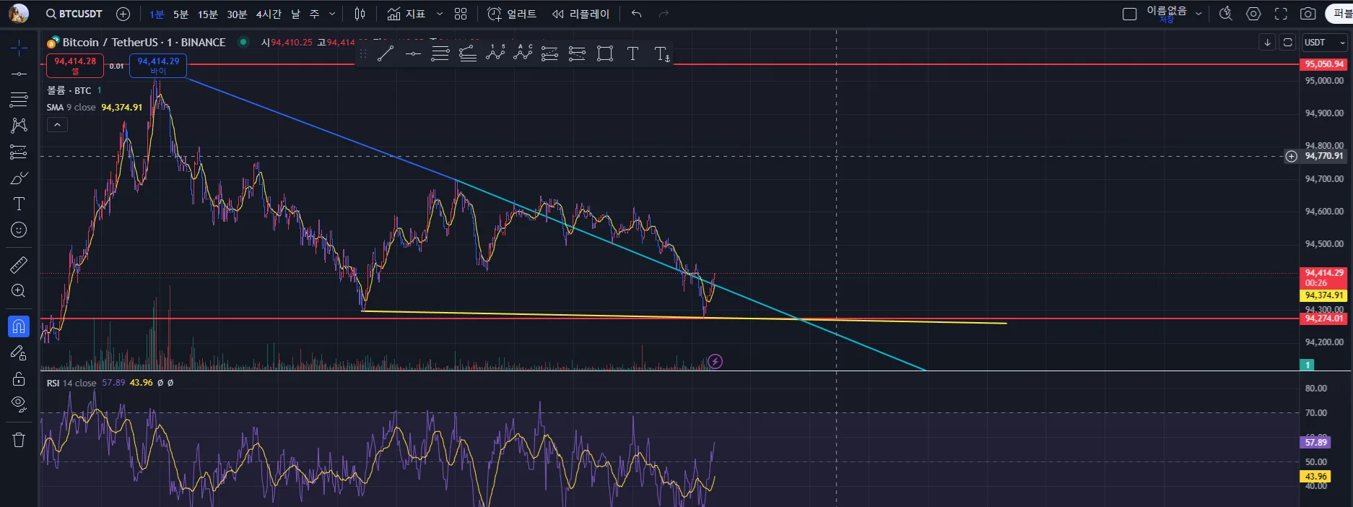Screen dimensions: 1353x507
Task: Select the text tool in left sidebar
Action: (19, 204)
